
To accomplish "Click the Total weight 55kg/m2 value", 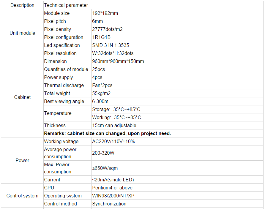I will point(101,93).
